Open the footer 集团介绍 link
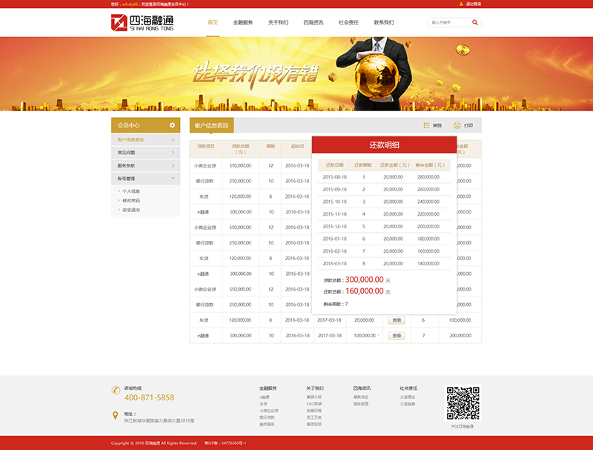This screenshot has width=593, height=450. pyautogui.click(x=314, y=397)
